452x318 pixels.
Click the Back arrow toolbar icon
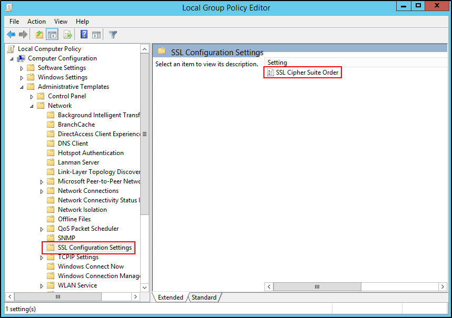pyautogui.click(x=11, y=35)
